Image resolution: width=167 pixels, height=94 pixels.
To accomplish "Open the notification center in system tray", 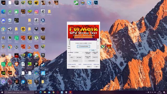I will 164,92.
